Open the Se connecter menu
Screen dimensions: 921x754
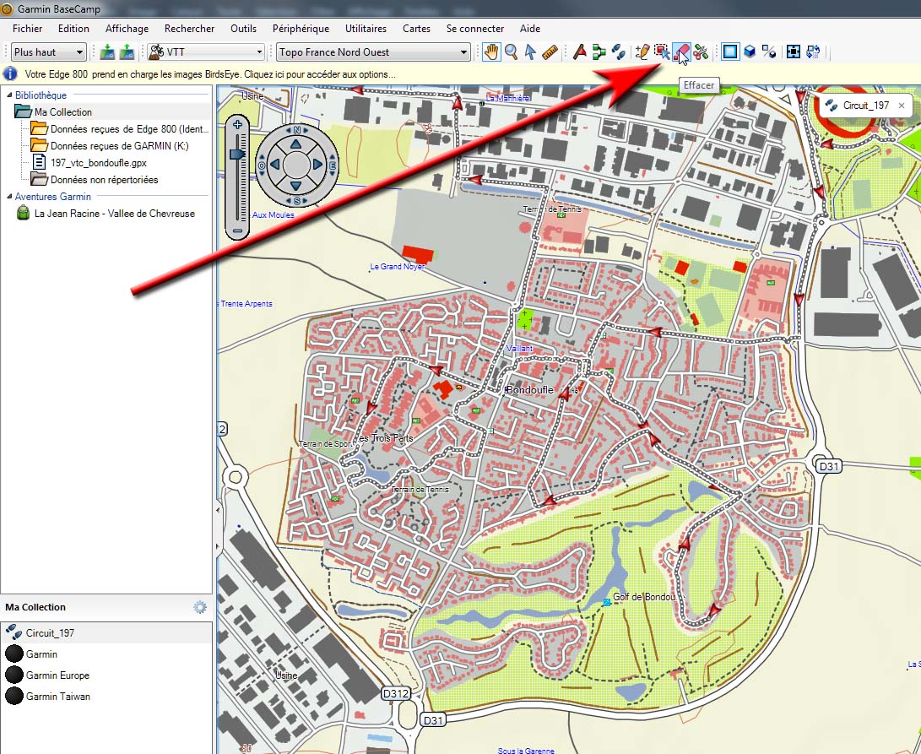[x=475, y=28]
